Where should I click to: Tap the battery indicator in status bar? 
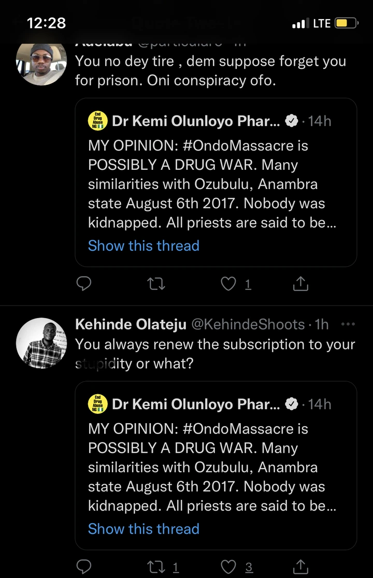(x=346, y=23)
